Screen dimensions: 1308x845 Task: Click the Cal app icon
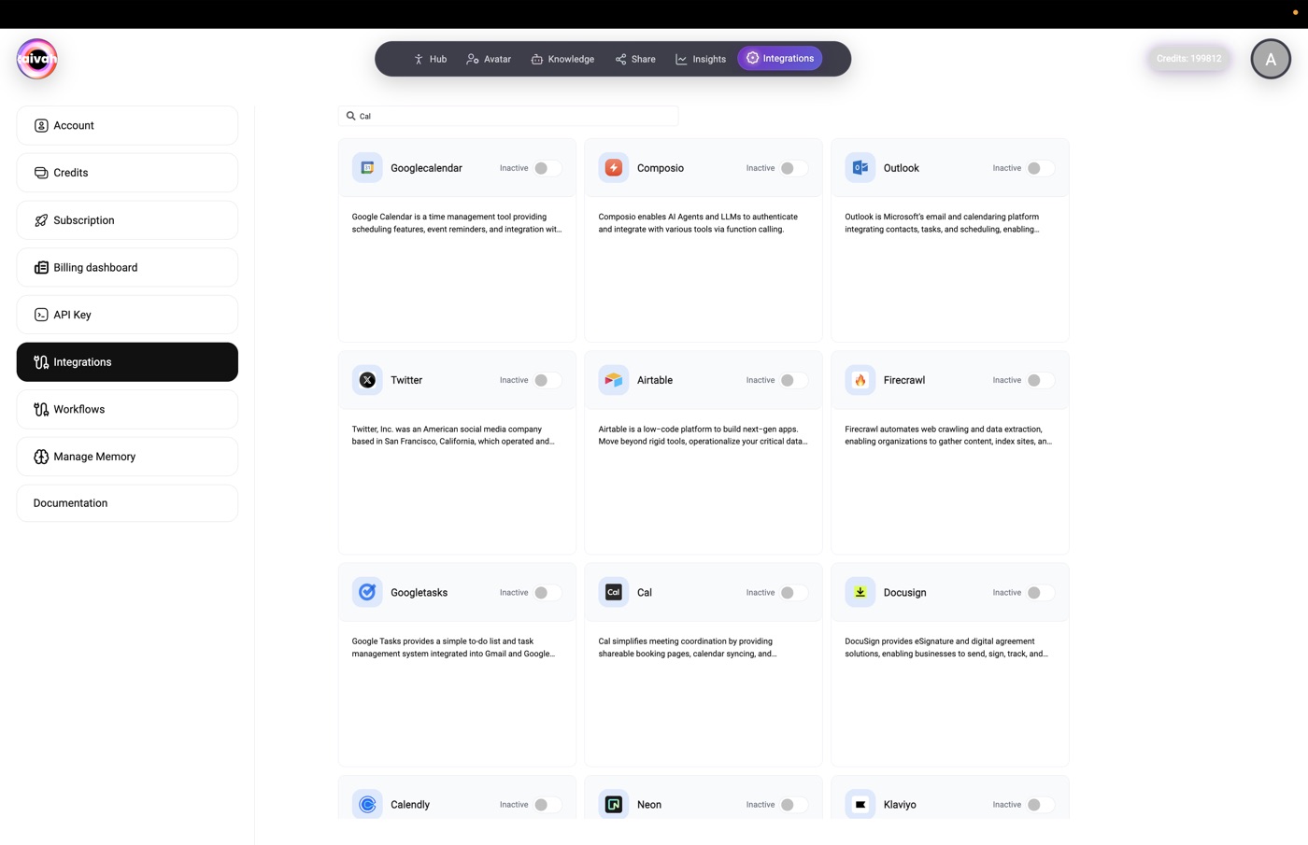pos(614,592)
